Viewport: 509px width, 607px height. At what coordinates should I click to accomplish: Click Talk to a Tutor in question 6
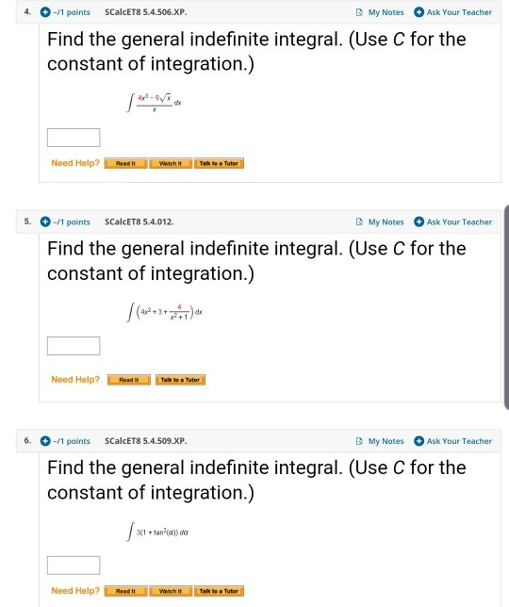coord(219,591)
